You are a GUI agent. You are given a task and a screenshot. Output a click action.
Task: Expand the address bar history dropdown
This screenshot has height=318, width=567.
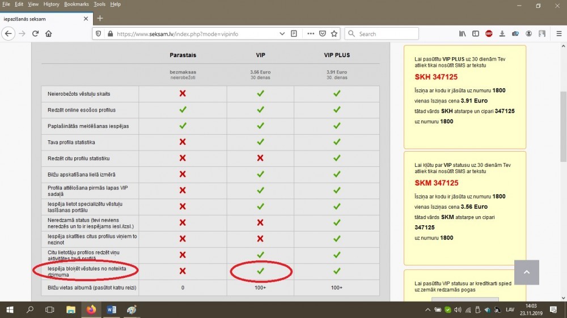tap(282, 33)
